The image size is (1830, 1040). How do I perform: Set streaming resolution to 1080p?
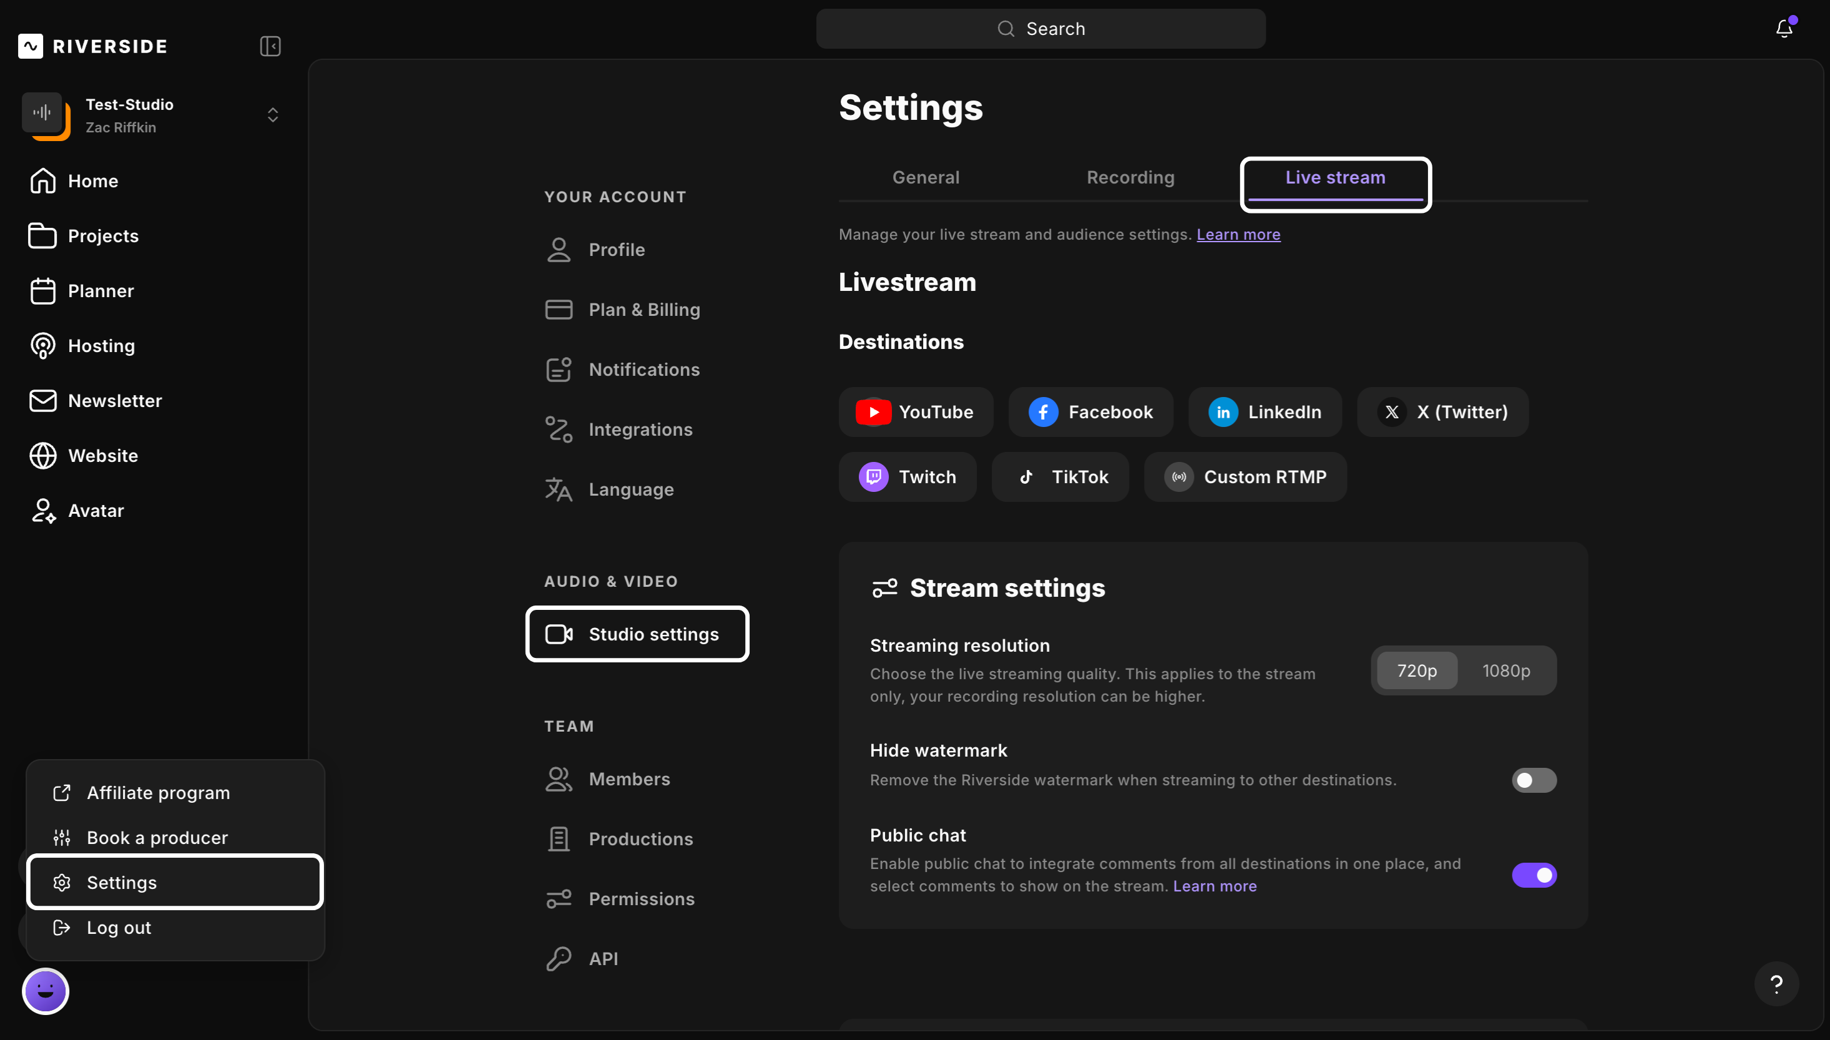point(1506,670)
